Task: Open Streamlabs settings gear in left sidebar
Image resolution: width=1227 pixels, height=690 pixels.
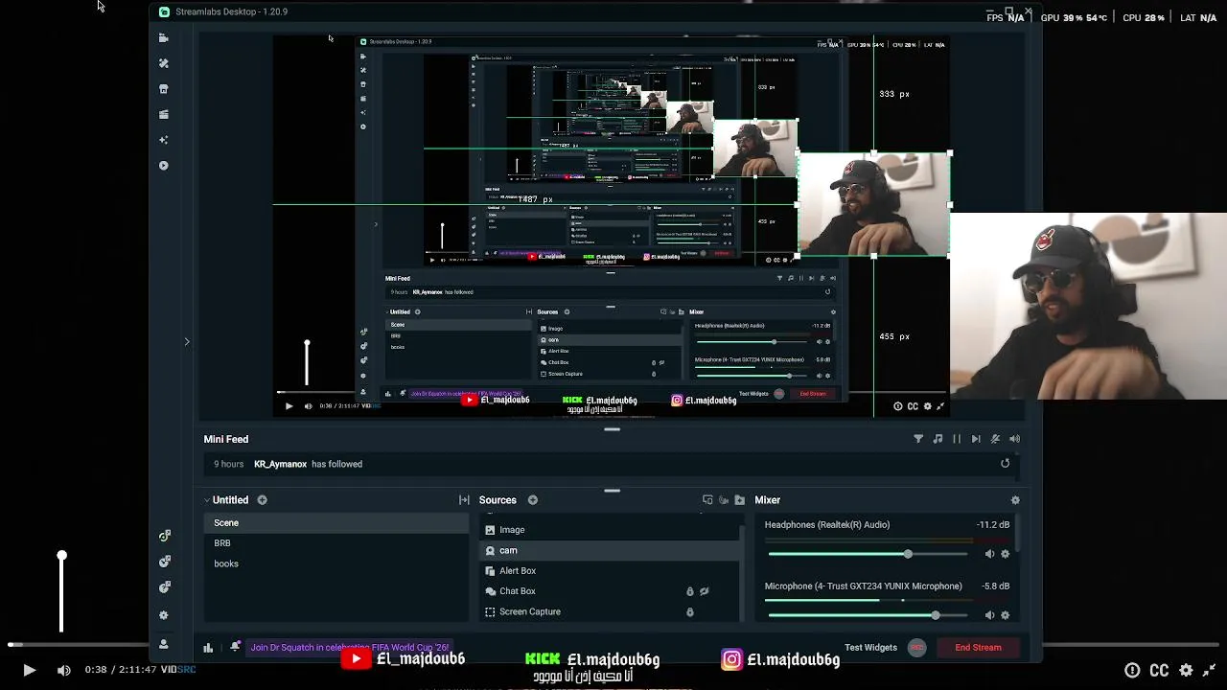Action: (x=164, y=615)
